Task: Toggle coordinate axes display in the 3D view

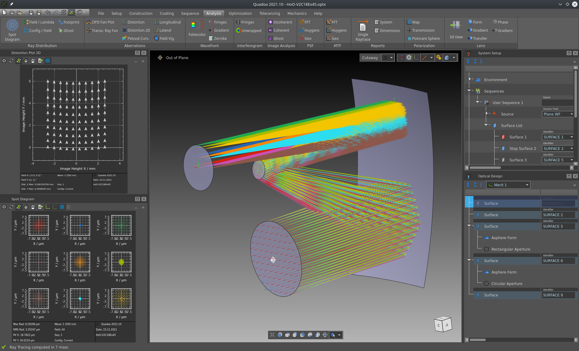Action: coord(416,58)
